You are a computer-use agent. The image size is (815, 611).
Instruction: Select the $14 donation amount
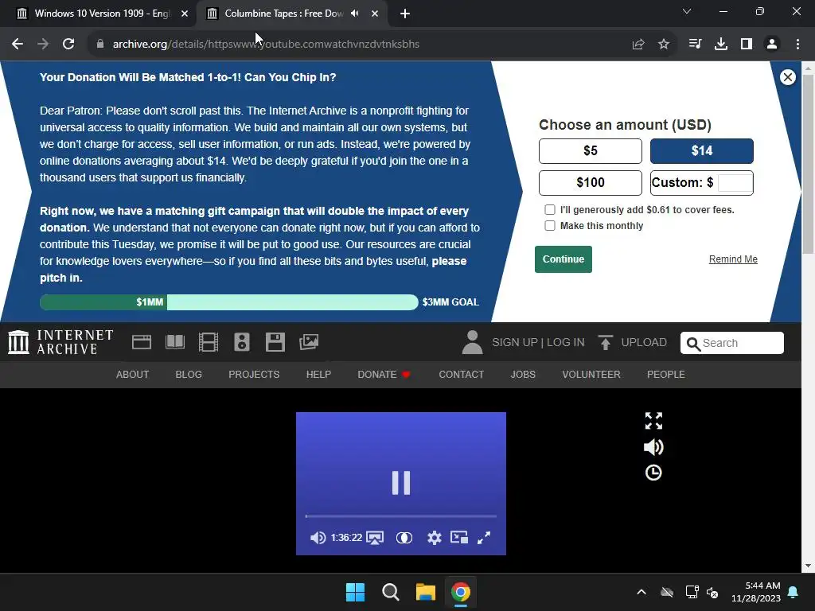(x=702, y=151)
